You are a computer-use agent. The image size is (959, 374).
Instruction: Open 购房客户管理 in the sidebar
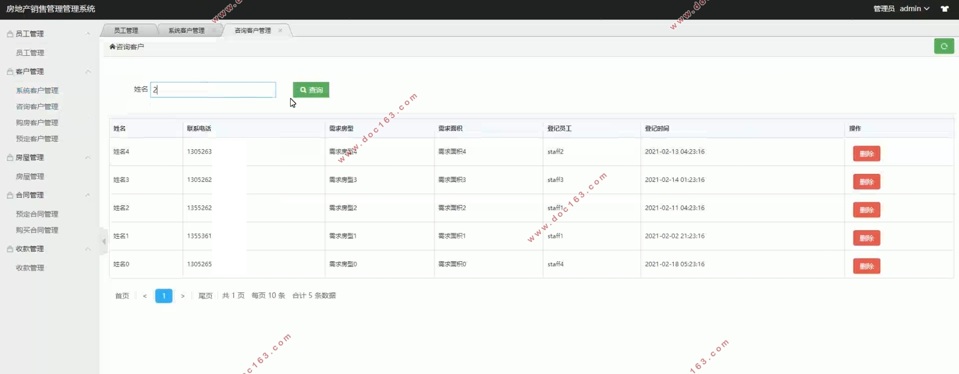point(37,123)
